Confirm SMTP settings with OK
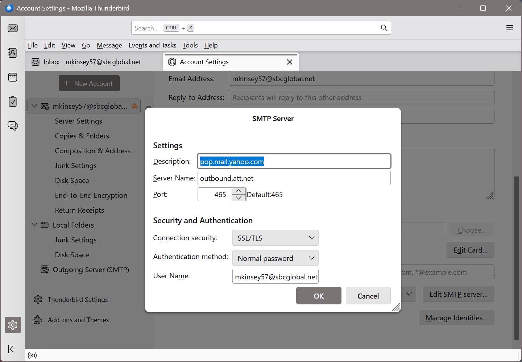The height and width of the screenshot is (362, 522). click(x=318, y=296)
